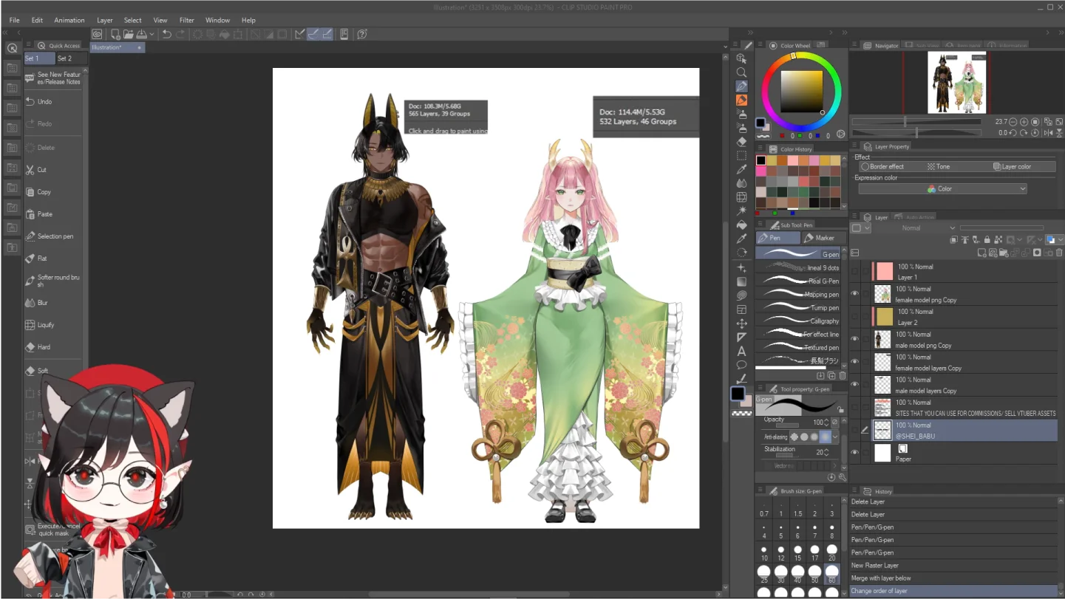Open the Filter menu

[187, 20]
